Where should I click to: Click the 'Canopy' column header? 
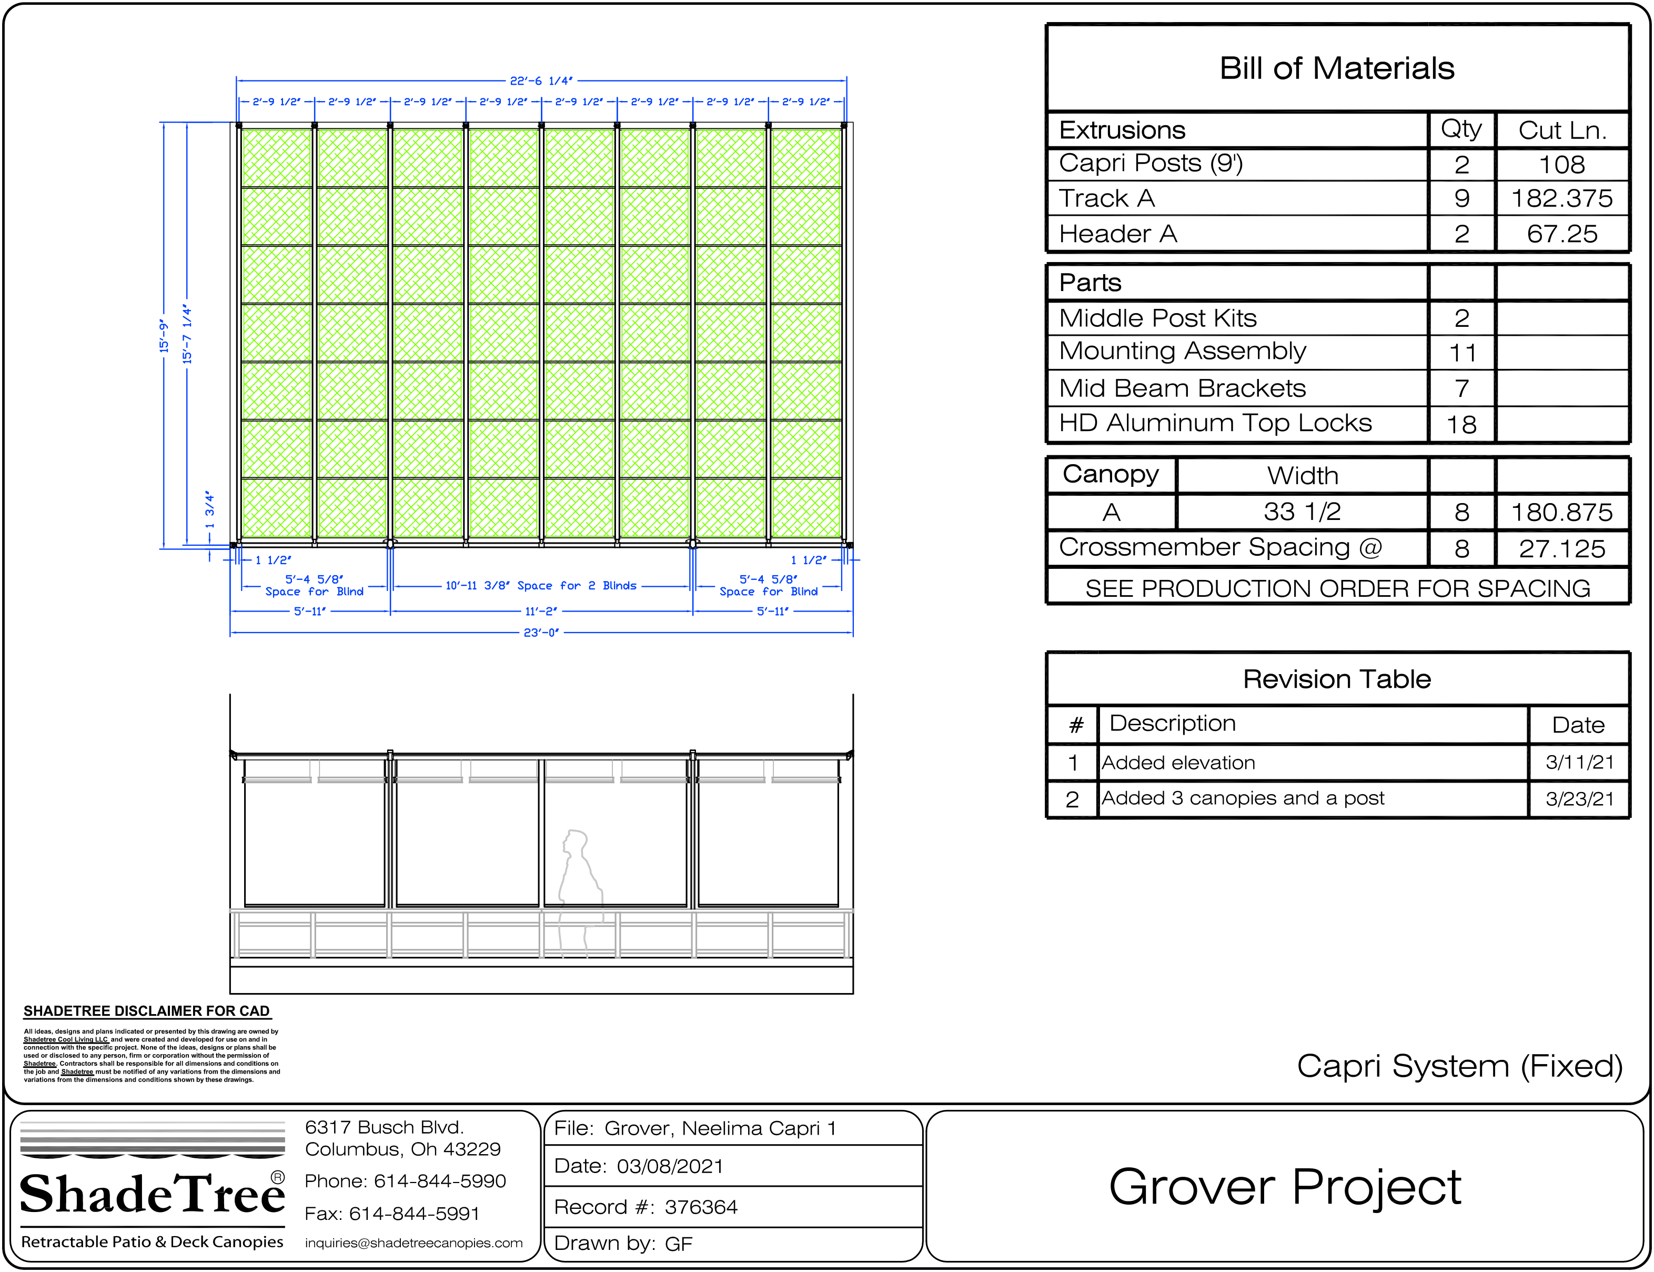(1111, 475)
